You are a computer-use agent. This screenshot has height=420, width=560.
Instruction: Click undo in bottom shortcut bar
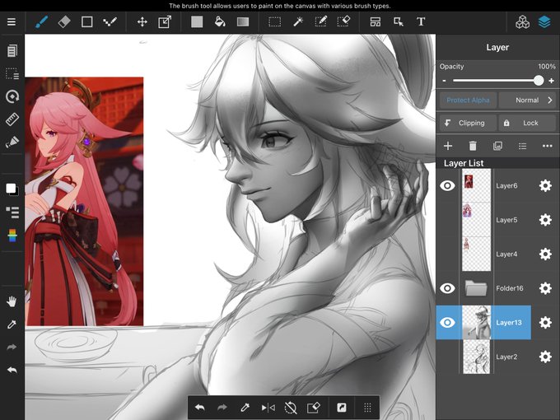200,407
